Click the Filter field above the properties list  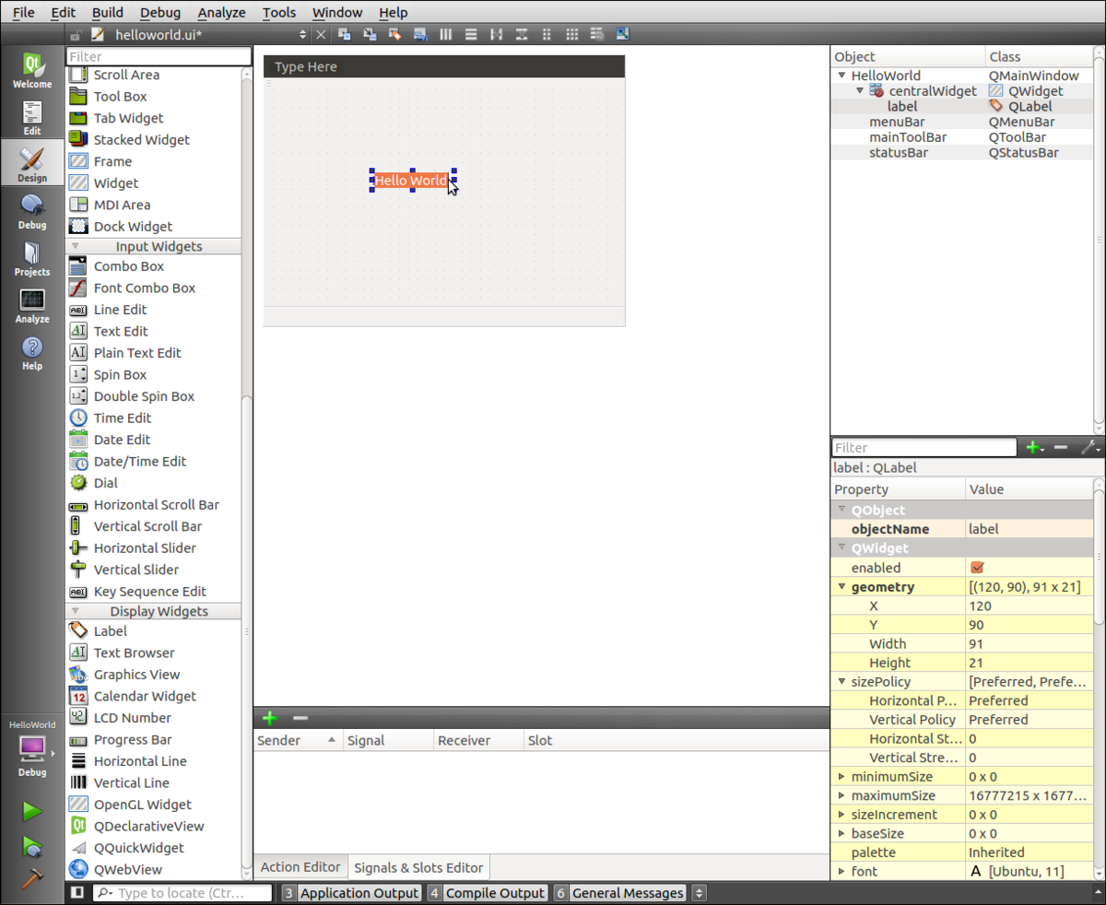pos(922,447)
